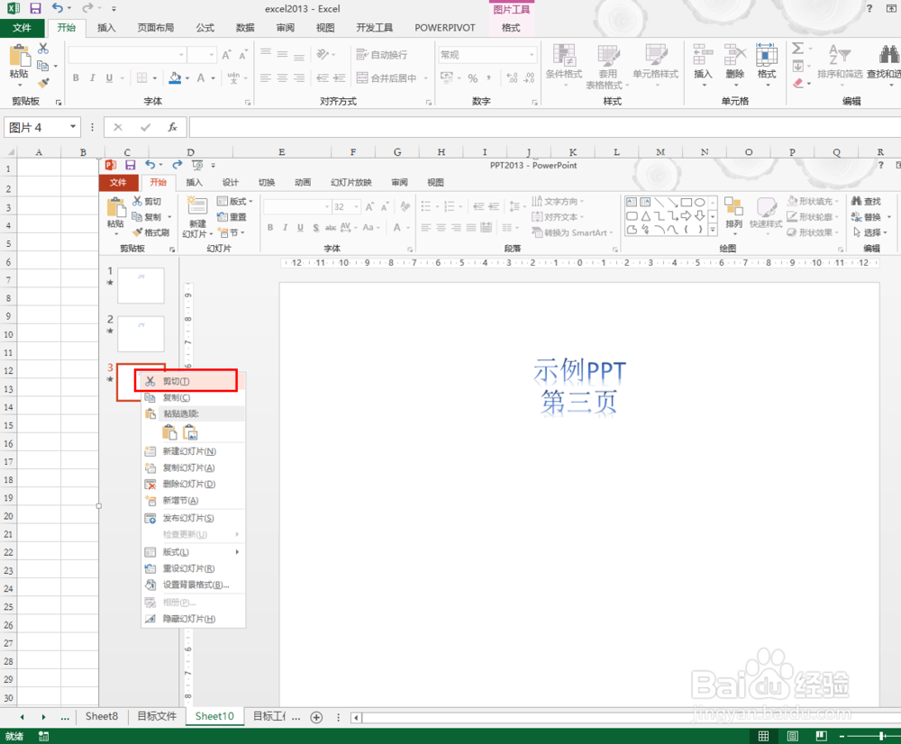This screenshot has width=901, height=744.
Task: Open the 图片工具 格式 tab
Action: pyautogui.click(x=511, y=28)
